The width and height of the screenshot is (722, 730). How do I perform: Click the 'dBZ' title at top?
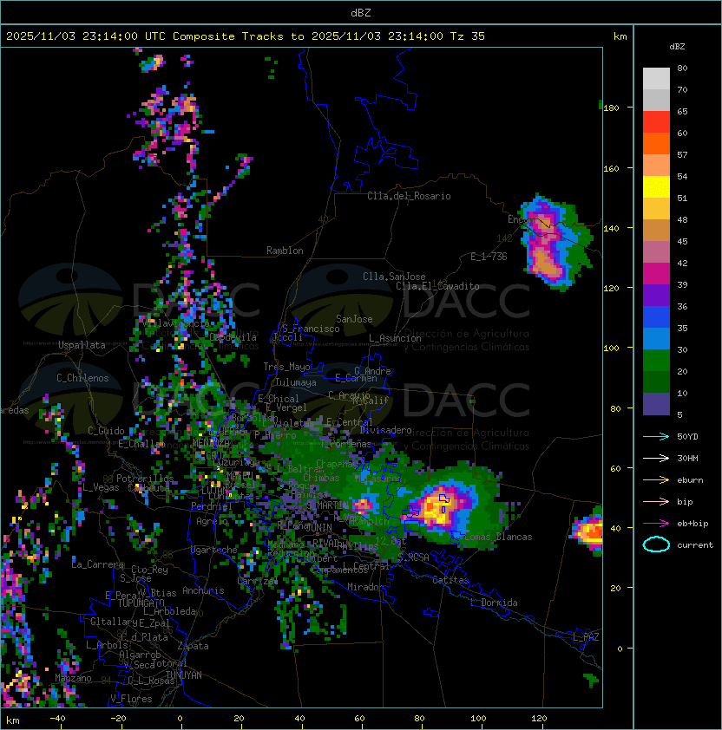pyautogui.click(x=361, y=12)
